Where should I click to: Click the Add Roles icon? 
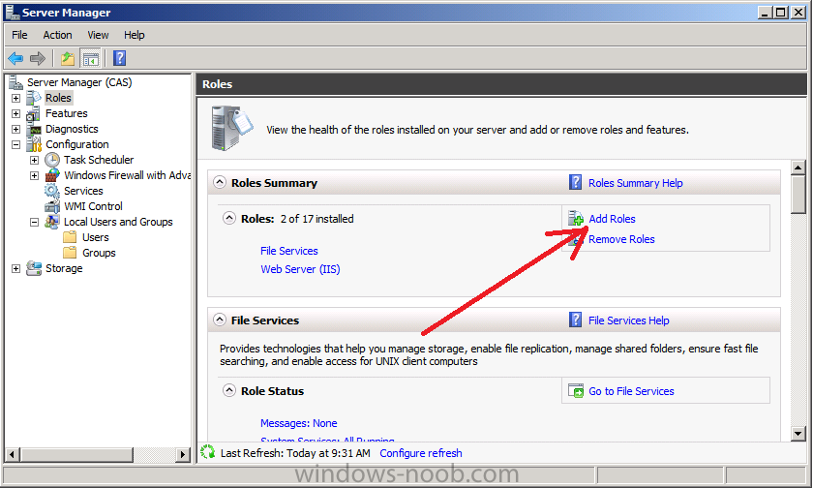pos(576,218)
